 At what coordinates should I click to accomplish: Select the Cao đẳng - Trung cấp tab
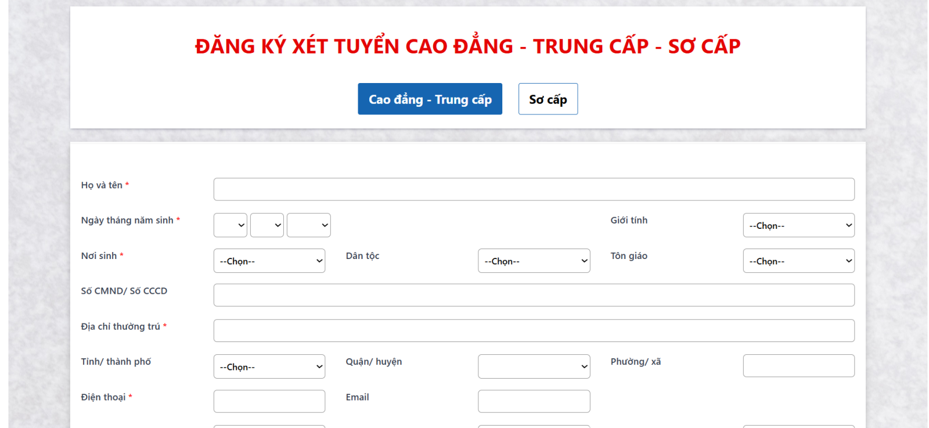[x=430, y=99]
